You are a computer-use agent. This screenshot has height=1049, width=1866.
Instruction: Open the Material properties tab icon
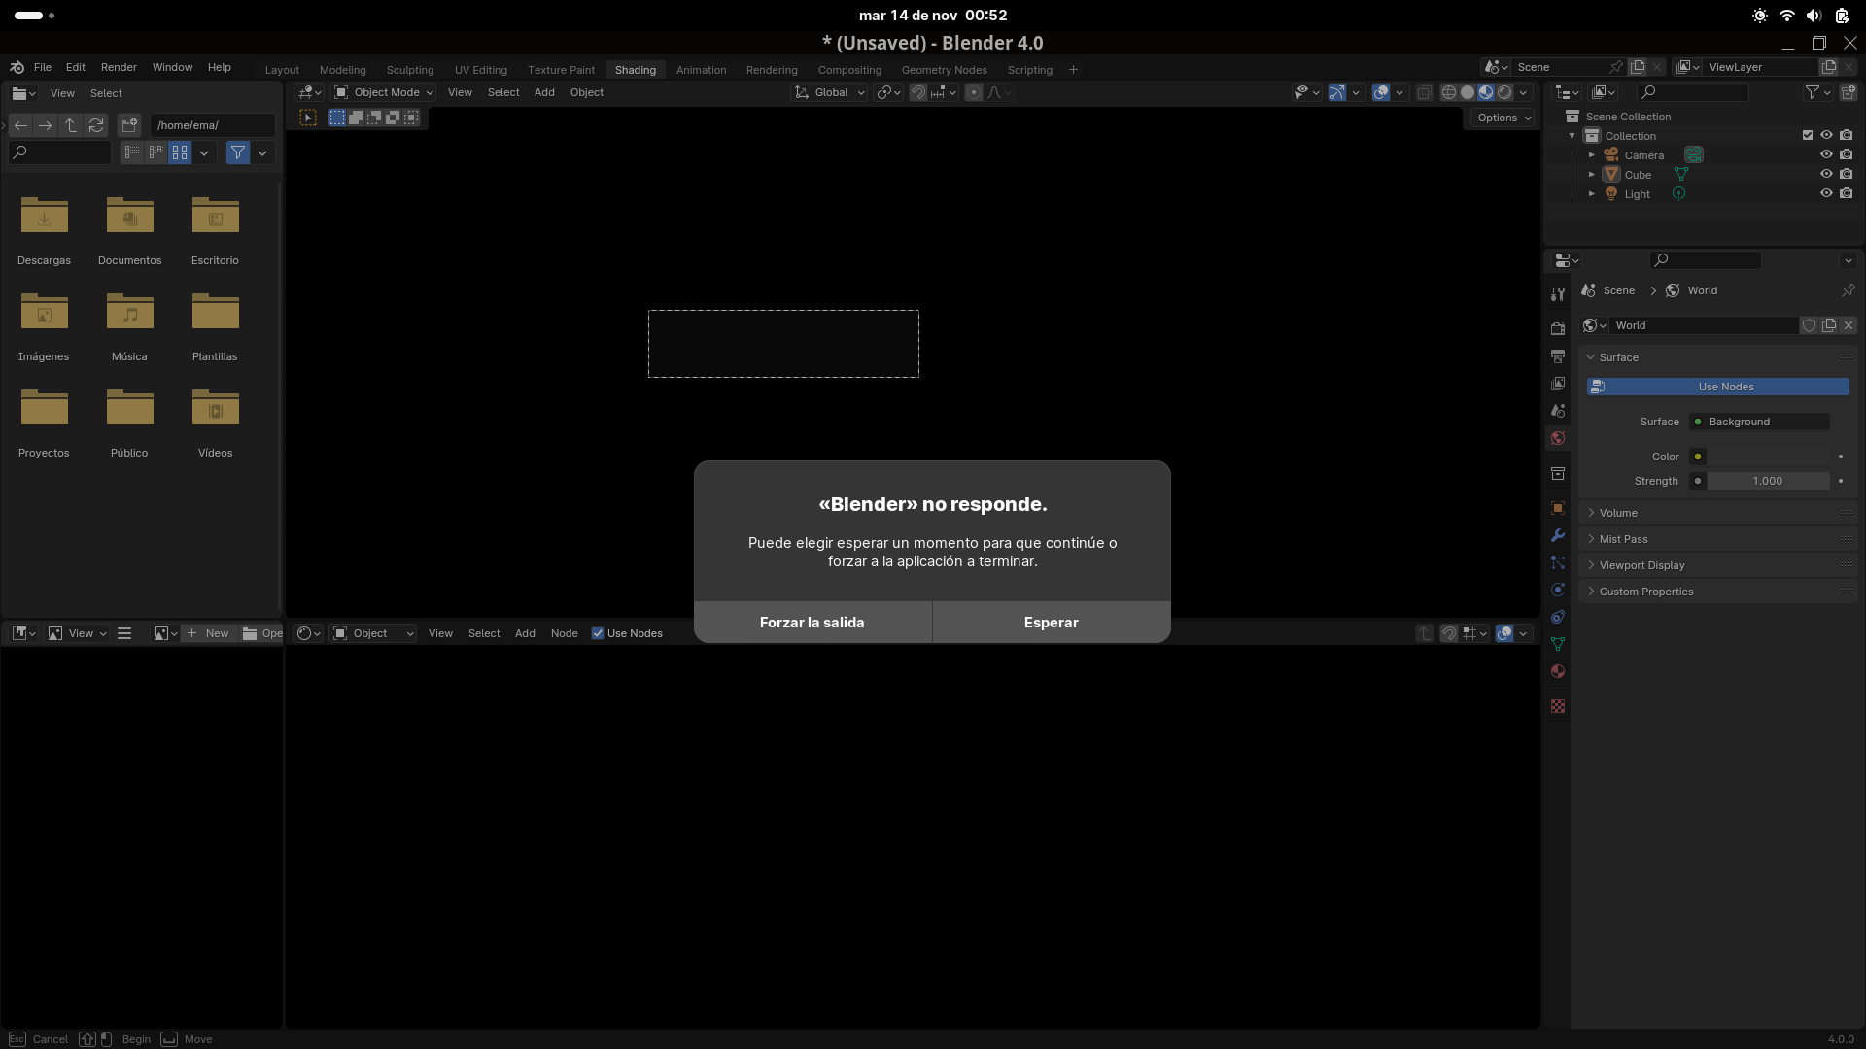(x=1558, y=671)
